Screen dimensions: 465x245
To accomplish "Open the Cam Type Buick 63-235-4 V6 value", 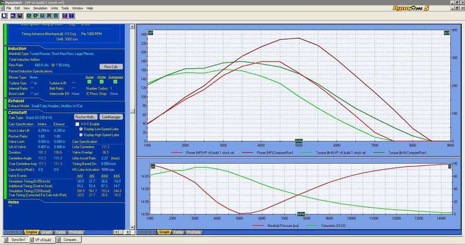I will 39,118.
